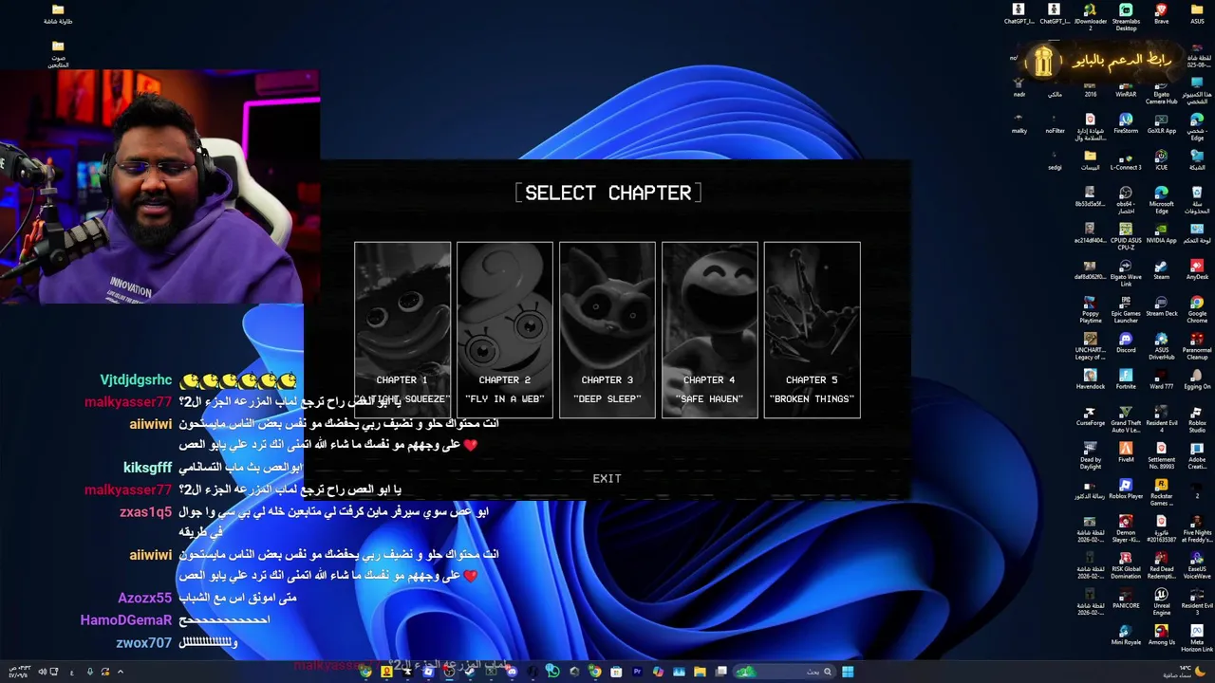Launch GoXLR App shortcut
Viewport: 1215px width, 683px height.
tap(1161, 123)
